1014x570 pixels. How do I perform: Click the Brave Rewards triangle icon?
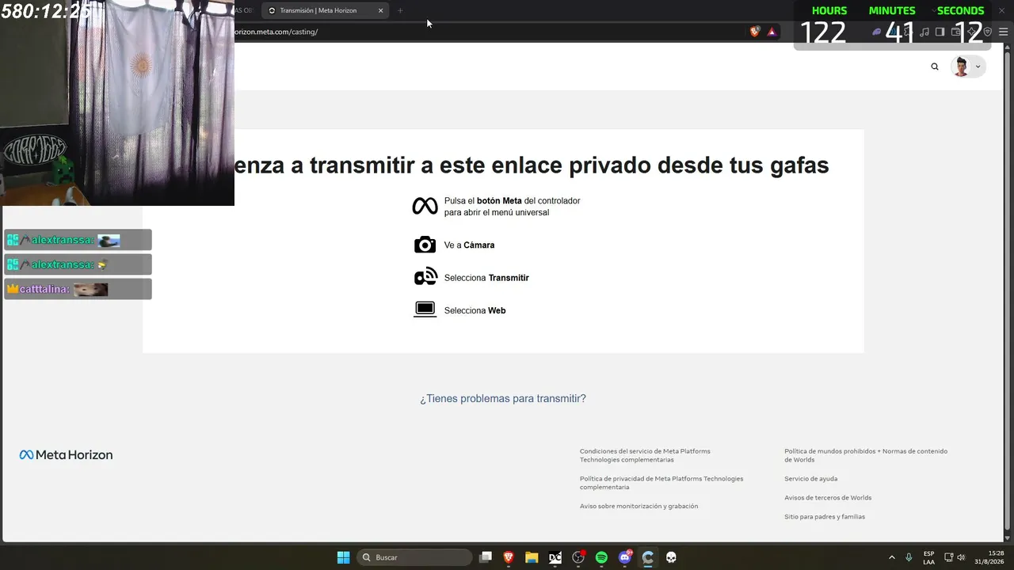click(772, 32)
